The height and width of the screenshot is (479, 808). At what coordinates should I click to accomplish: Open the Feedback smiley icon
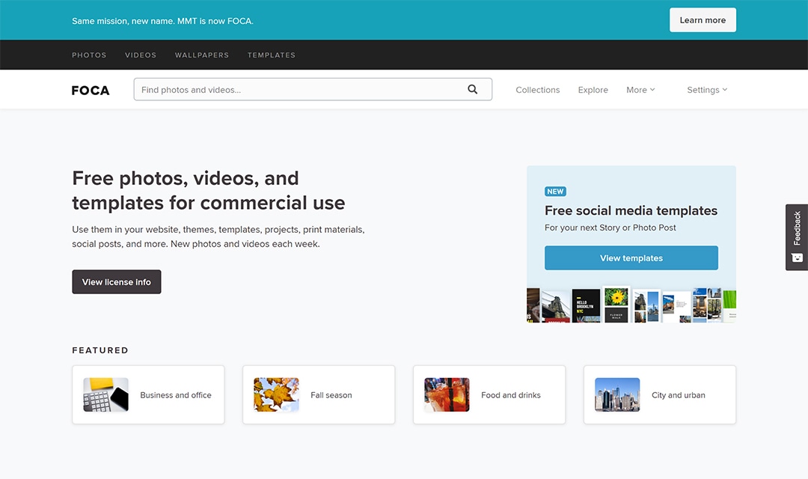click(798, 257)
